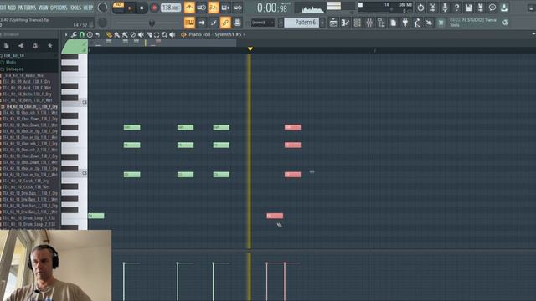The height and width of the screenshot is (301, 536).
Task: Click the song position slider handle
Action: [x=152, y=23]
